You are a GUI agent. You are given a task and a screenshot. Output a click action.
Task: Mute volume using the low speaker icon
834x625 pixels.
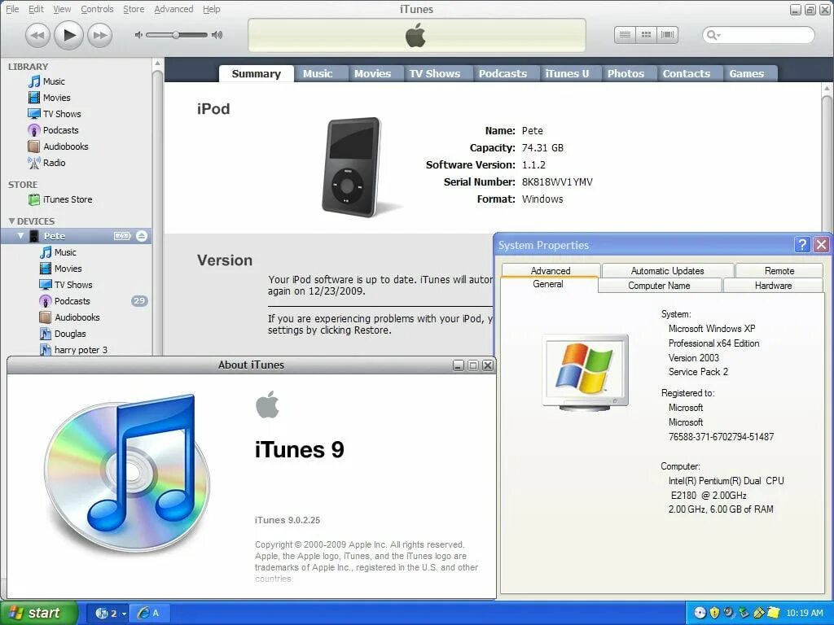coord(138,35)
